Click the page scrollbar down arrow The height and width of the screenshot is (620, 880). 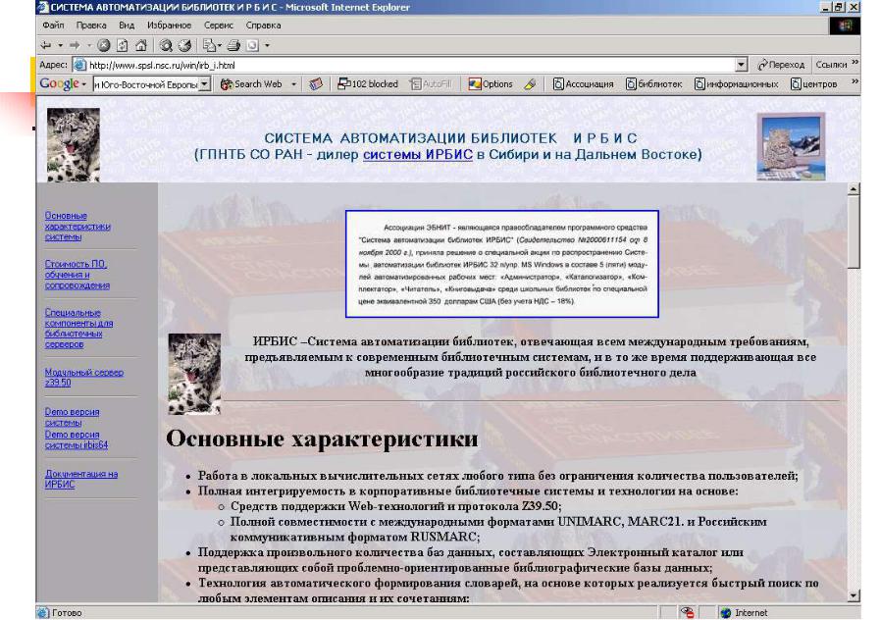pyautogui.click(x=854, y=595)
